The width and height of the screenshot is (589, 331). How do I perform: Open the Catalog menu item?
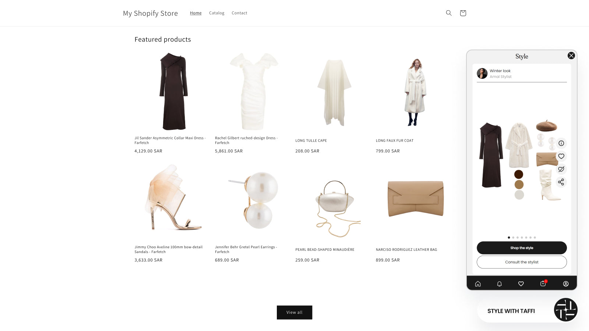click(216, 13)
